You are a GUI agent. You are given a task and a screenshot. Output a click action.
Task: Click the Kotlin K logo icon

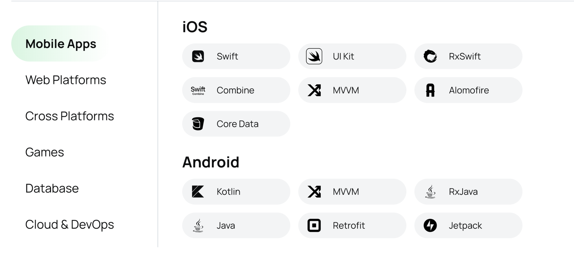[198, 192]
